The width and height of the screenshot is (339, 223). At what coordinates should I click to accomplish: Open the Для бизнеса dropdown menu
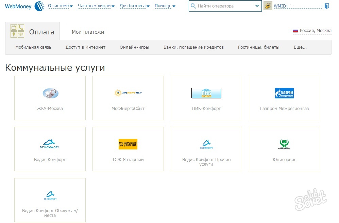[135, 6]
